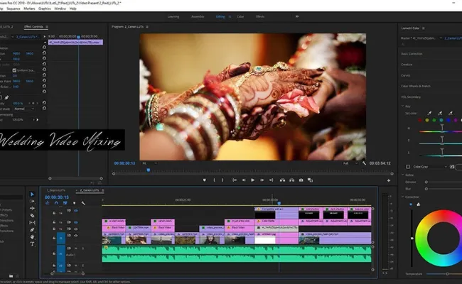This screenshot has width=462, height=284.
Task: Select the Track Select Forward tool
Action: [33, 202]
